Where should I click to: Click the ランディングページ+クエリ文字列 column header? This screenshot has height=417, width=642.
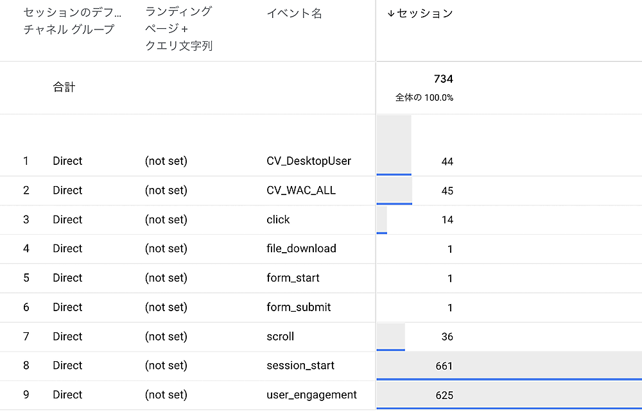178,29
